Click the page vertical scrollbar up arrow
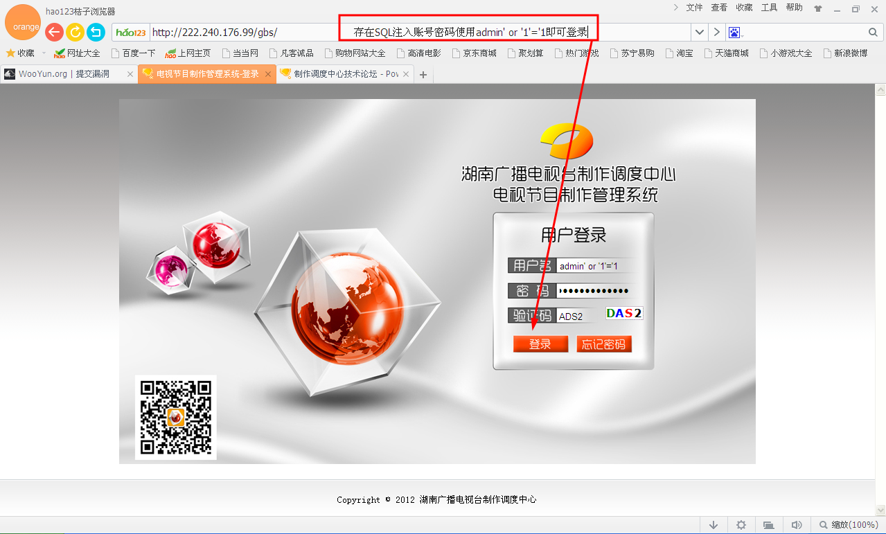886x534 pixels. point(880,90)
